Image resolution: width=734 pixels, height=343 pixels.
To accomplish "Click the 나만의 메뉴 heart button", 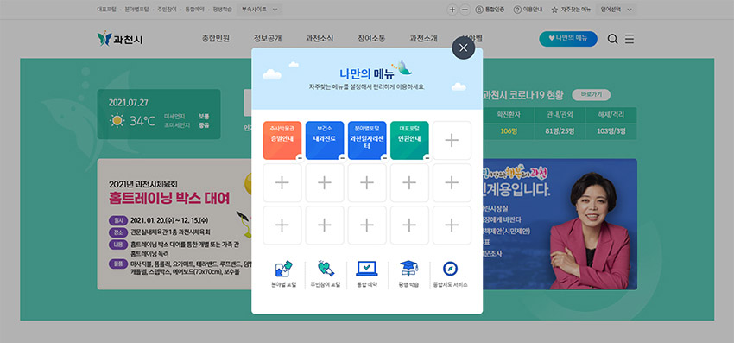I will [x=568, y=39].
